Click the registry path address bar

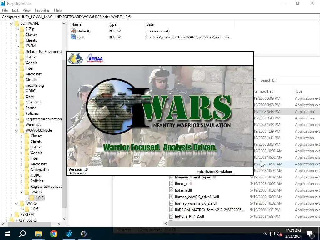tap(160, 17)
